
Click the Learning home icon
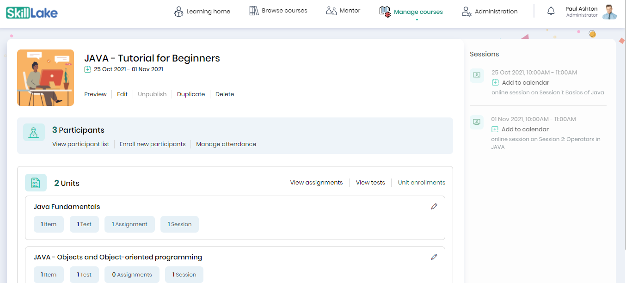179,11
